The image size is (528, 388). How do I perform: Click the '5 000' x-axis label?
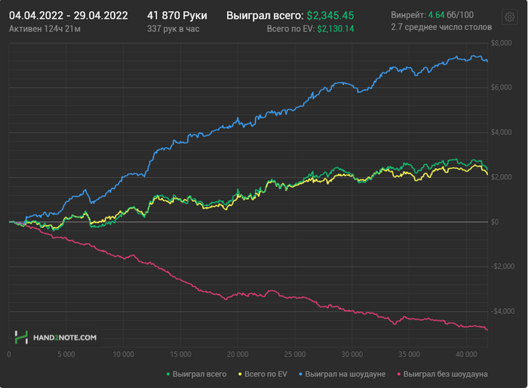click(x=66, y=354)
